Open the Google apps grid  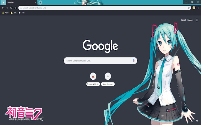tap(197, 20)
